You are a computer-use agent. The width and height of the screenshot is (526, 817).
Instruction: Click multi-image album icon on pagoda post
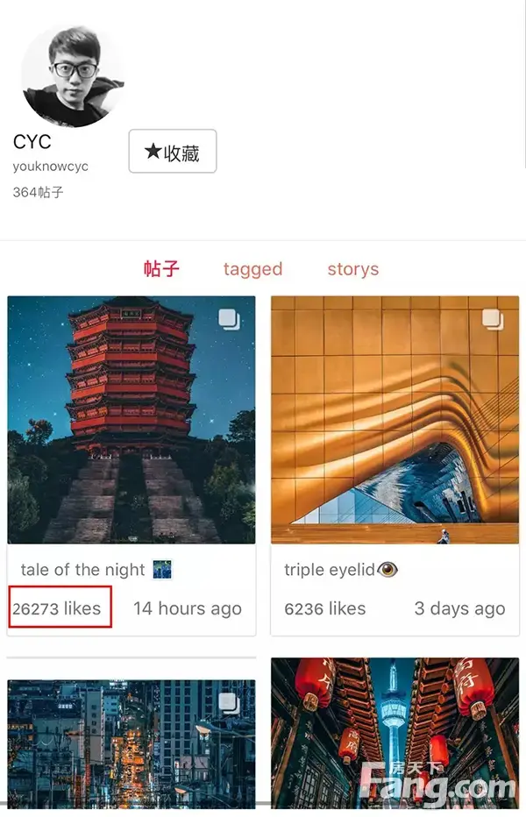230,319
